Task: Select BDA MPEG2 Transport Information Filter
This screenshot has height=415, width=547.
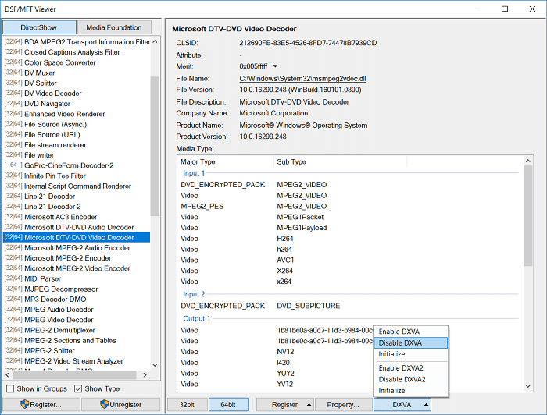Action: click(x=77, y=42)
